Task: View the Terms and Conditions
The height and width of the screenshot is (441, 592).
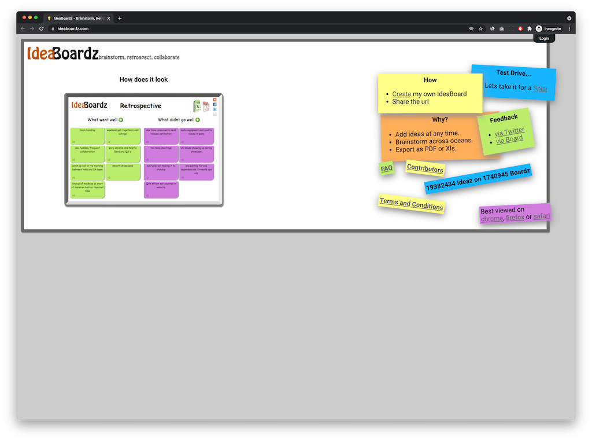Action: (410, 205)
